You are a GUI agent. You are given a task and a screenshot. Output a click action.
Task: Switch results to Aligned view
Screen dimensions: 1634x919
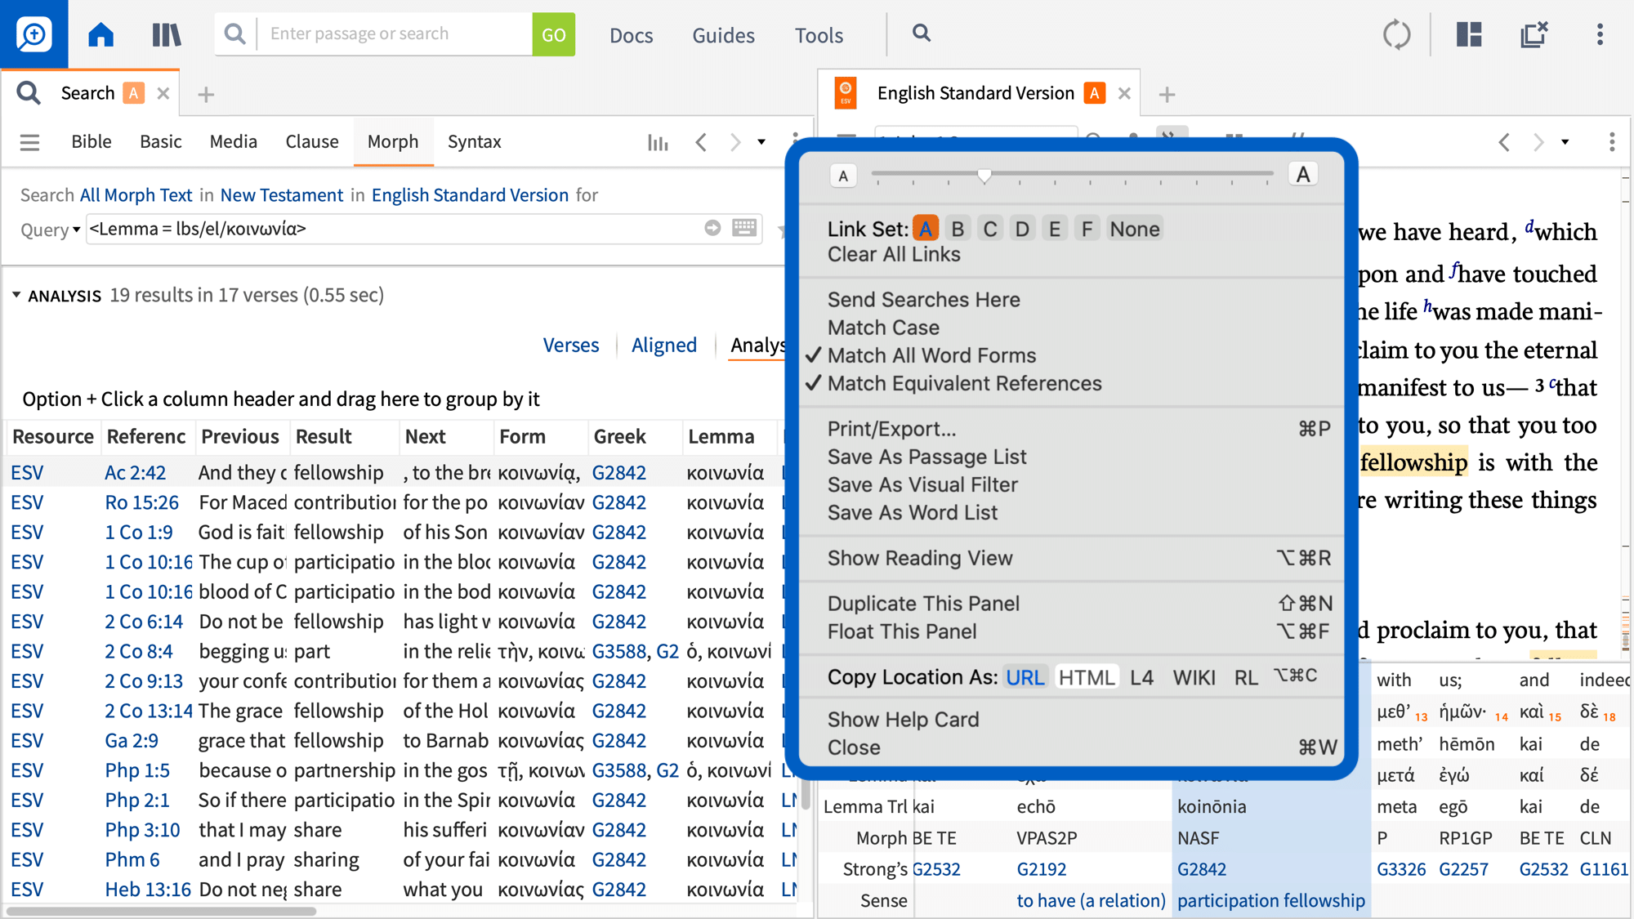(664, 346)
